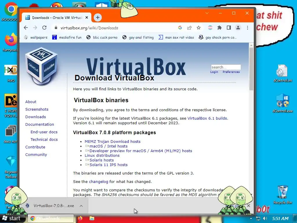297x223 pixels.
Task: Open the changelog link
Action: [99, 182]
